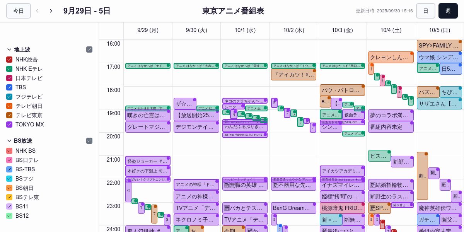Open 新結婚指輪物… program on Saturday

pos(391,185)
